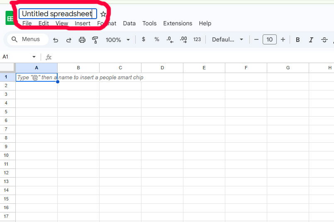Select column G header
334x222 pixels.
288,68
